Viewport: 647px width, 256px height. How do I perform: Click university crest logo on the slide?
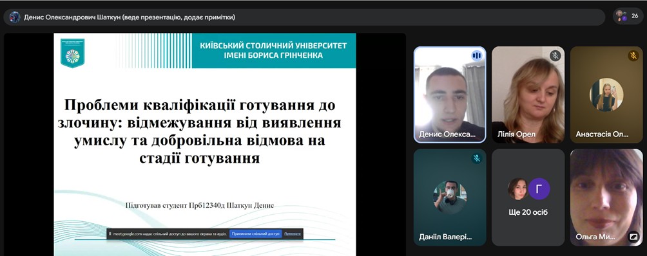pyautogui.click(x=73, y=53)
